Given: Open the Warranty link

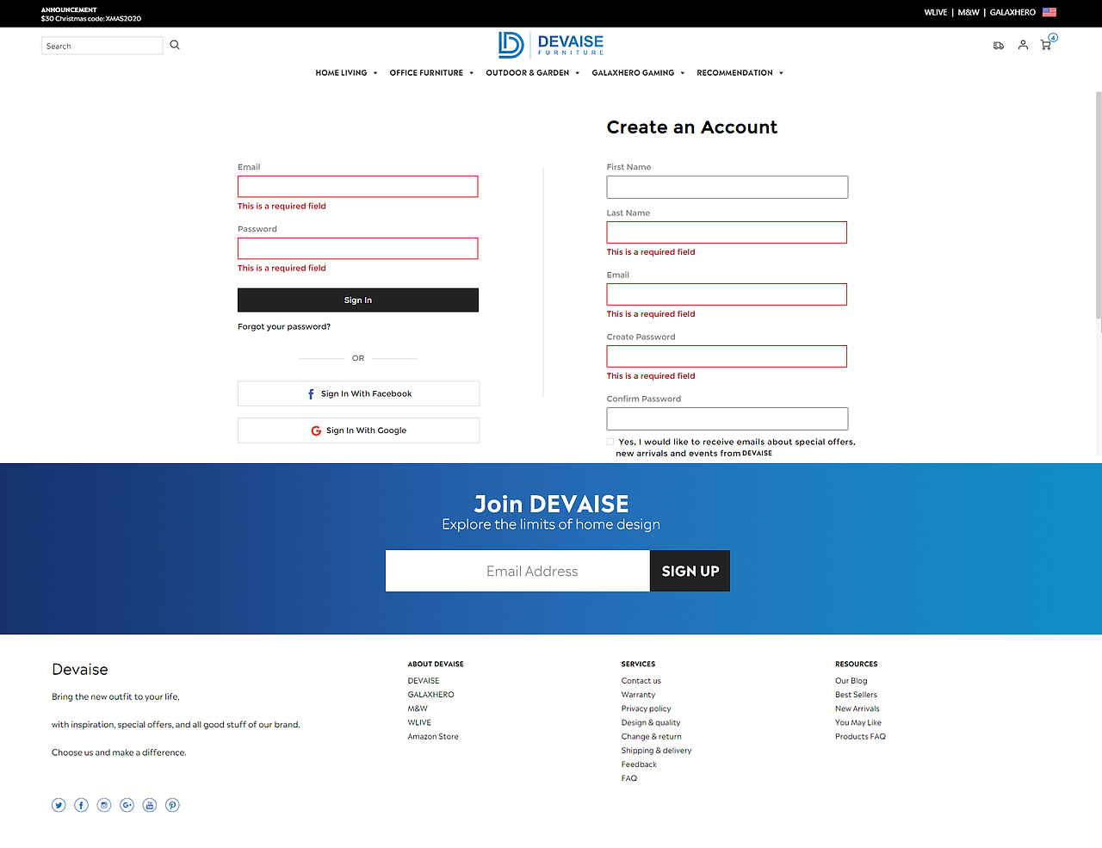Looking at the screenshot, I should coord(638,695).
